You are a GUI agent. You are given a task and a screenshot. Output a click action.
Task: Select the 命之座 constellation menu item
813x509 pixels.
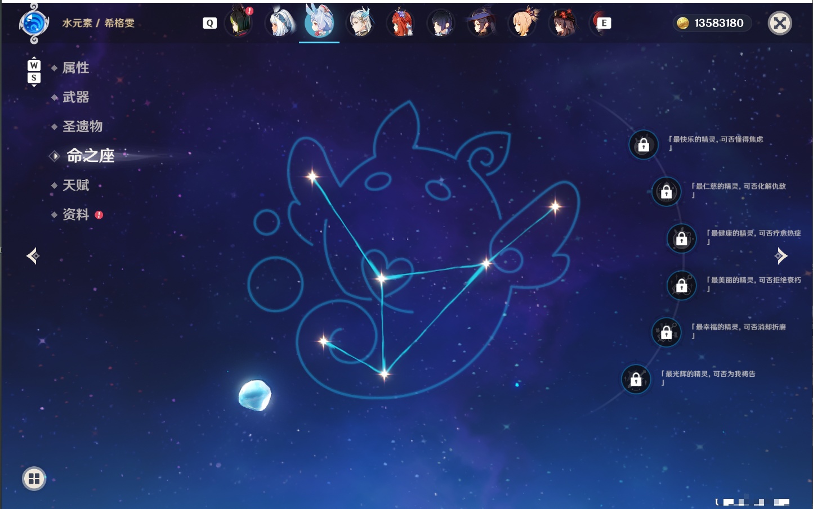[x=90, y=156]
